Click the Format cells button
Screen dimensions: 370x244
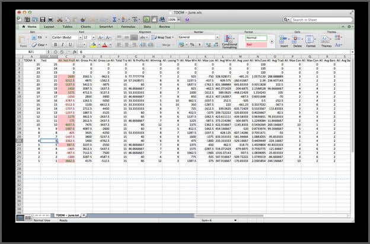(311, 41)
